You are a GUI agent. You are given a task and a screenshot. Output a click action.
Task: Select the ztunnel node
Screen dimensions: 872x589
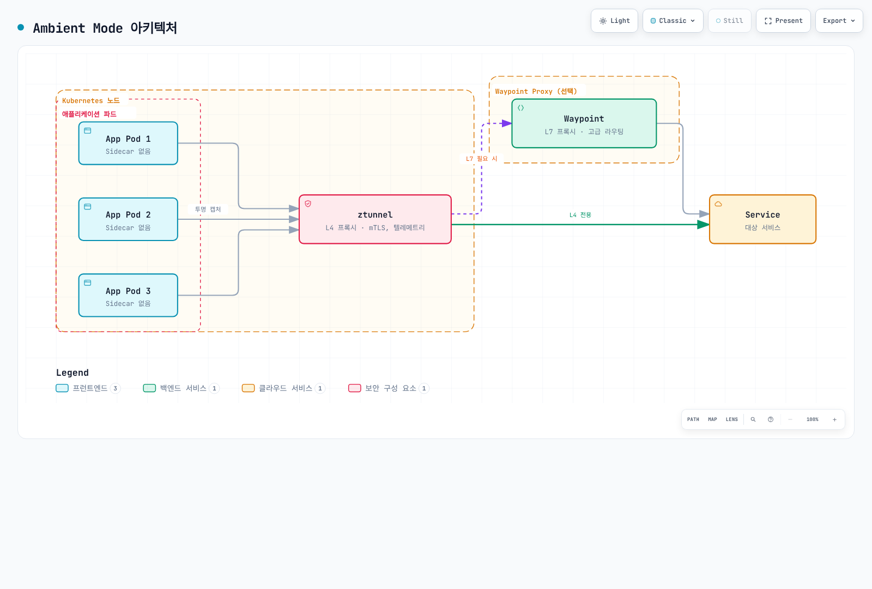[x=375, y=219]
